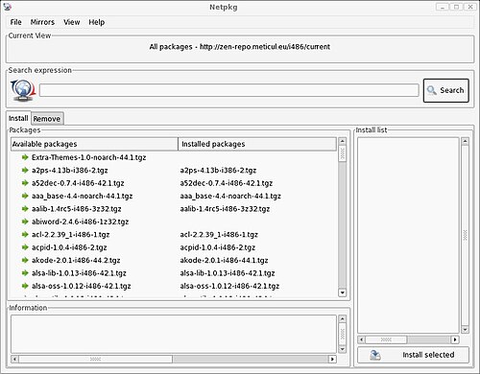This screenshot has height=374, width=480.
Task: Click inside the empty Information text area
Action: pos(174,334)
